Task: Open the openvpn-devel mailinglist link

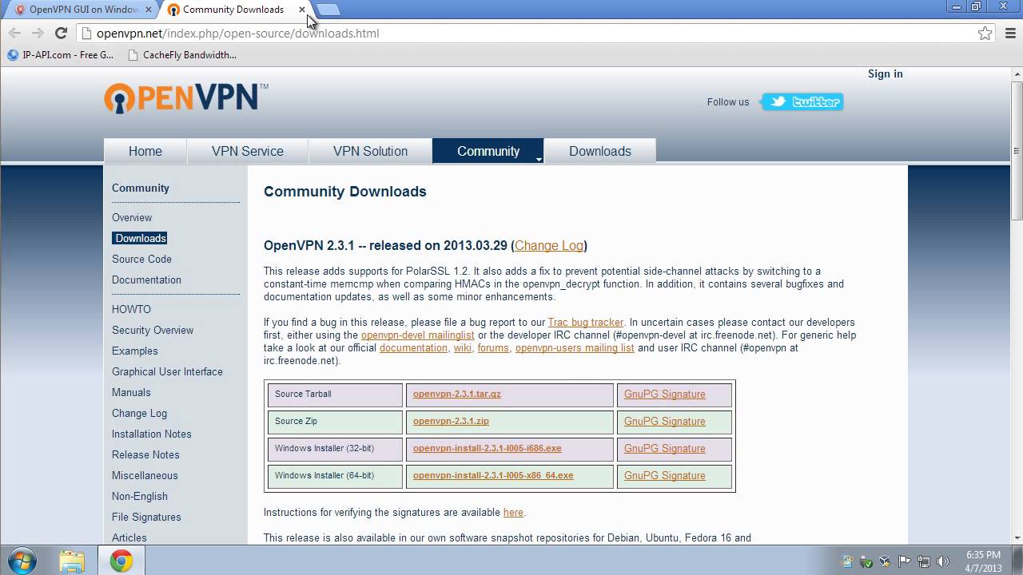Action: (417, 335)
